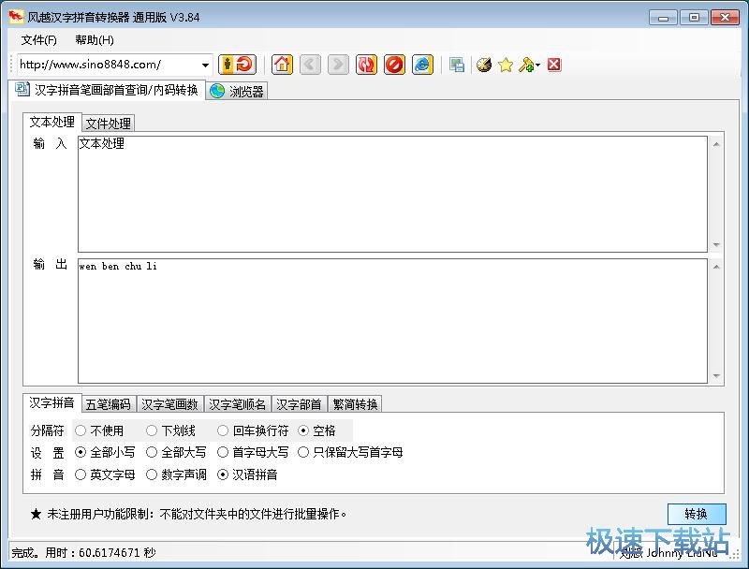Stop loading with the red stop icon

coord(394,65)
